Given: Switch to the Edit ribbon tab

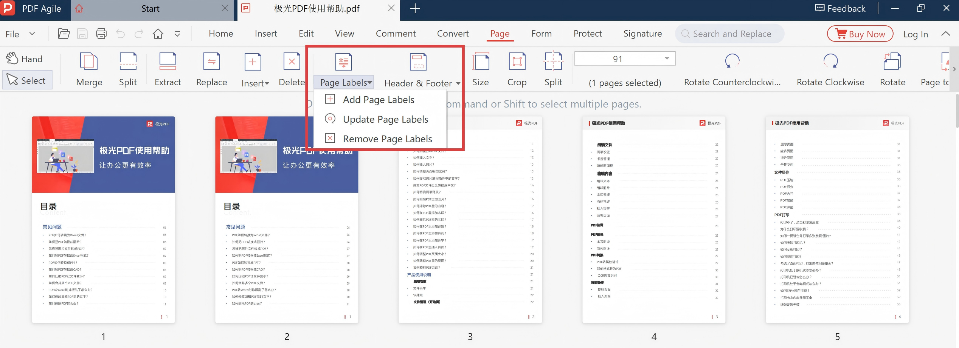Looking at the screenshot, I should (x=306, y=34).
